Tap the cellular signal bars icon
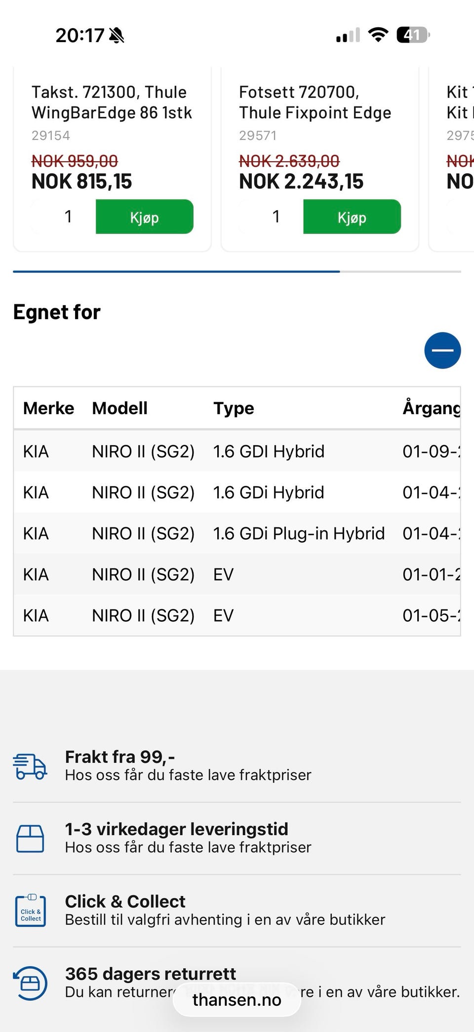 point(348,35)
